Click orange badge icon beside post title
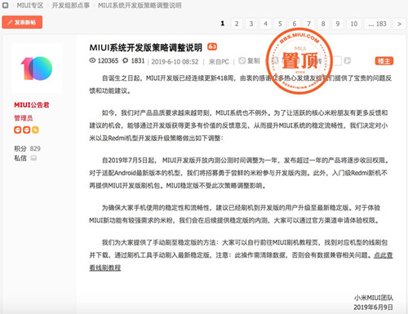The height and width of the screenshot is (314, 408). 212,46
